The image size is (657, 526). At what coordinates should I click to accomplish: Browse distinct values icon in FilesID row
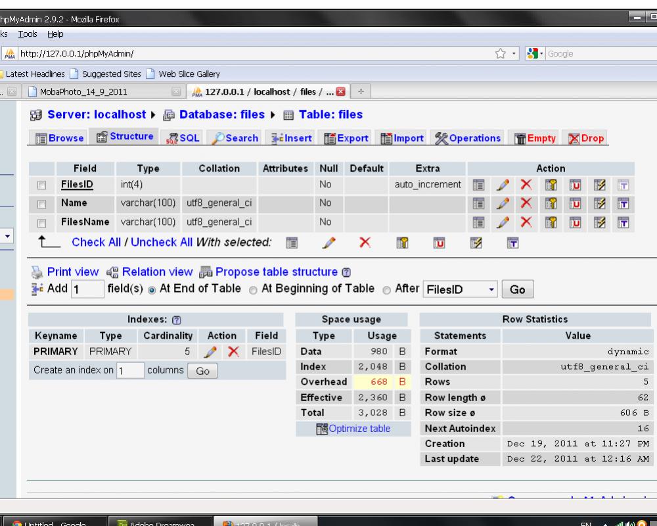pos(478,185)
